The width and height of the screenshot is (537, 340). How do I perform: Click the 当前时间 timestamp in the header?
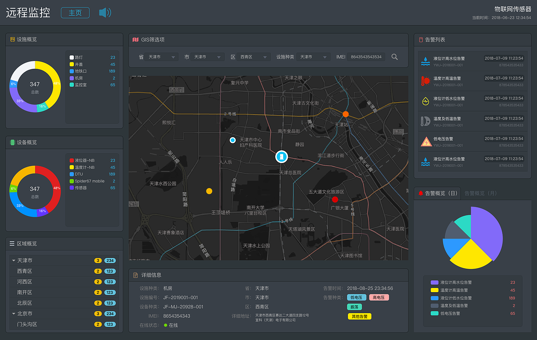502,18
